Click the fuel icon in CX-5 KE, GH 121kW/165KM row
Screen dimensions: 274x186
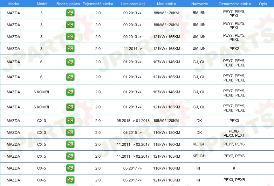(x=70, y=156)
